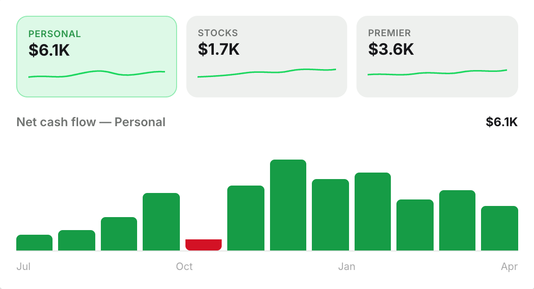The height and width of the screenshot is (289, 534).
Task: Select the last bar above Apr
Action: 500,228
